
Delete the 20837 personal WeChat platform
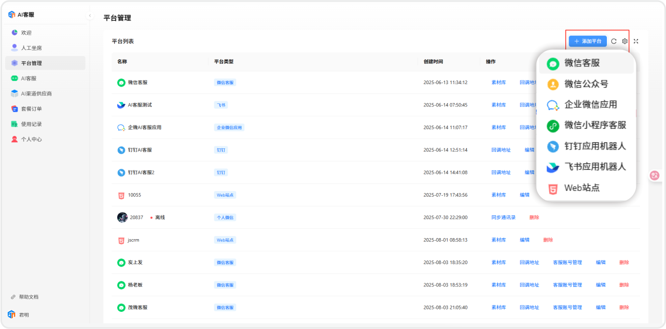(x=534, y=217)
